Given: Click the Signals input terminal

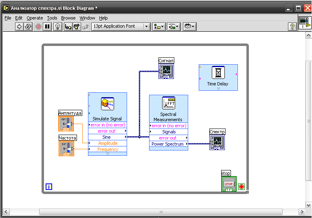Looking at the screenshot, I should (x=169, y=132).
